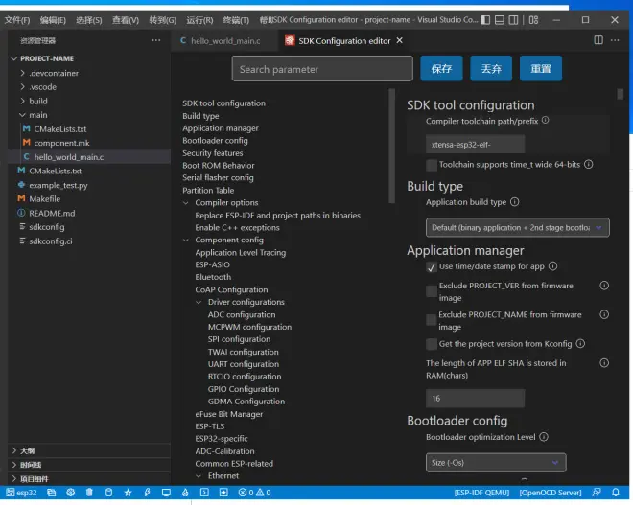This screenshot has width=633, height=505.
Task: Click the lightning flash icon in status bar
Action: (x=147, y=493)
